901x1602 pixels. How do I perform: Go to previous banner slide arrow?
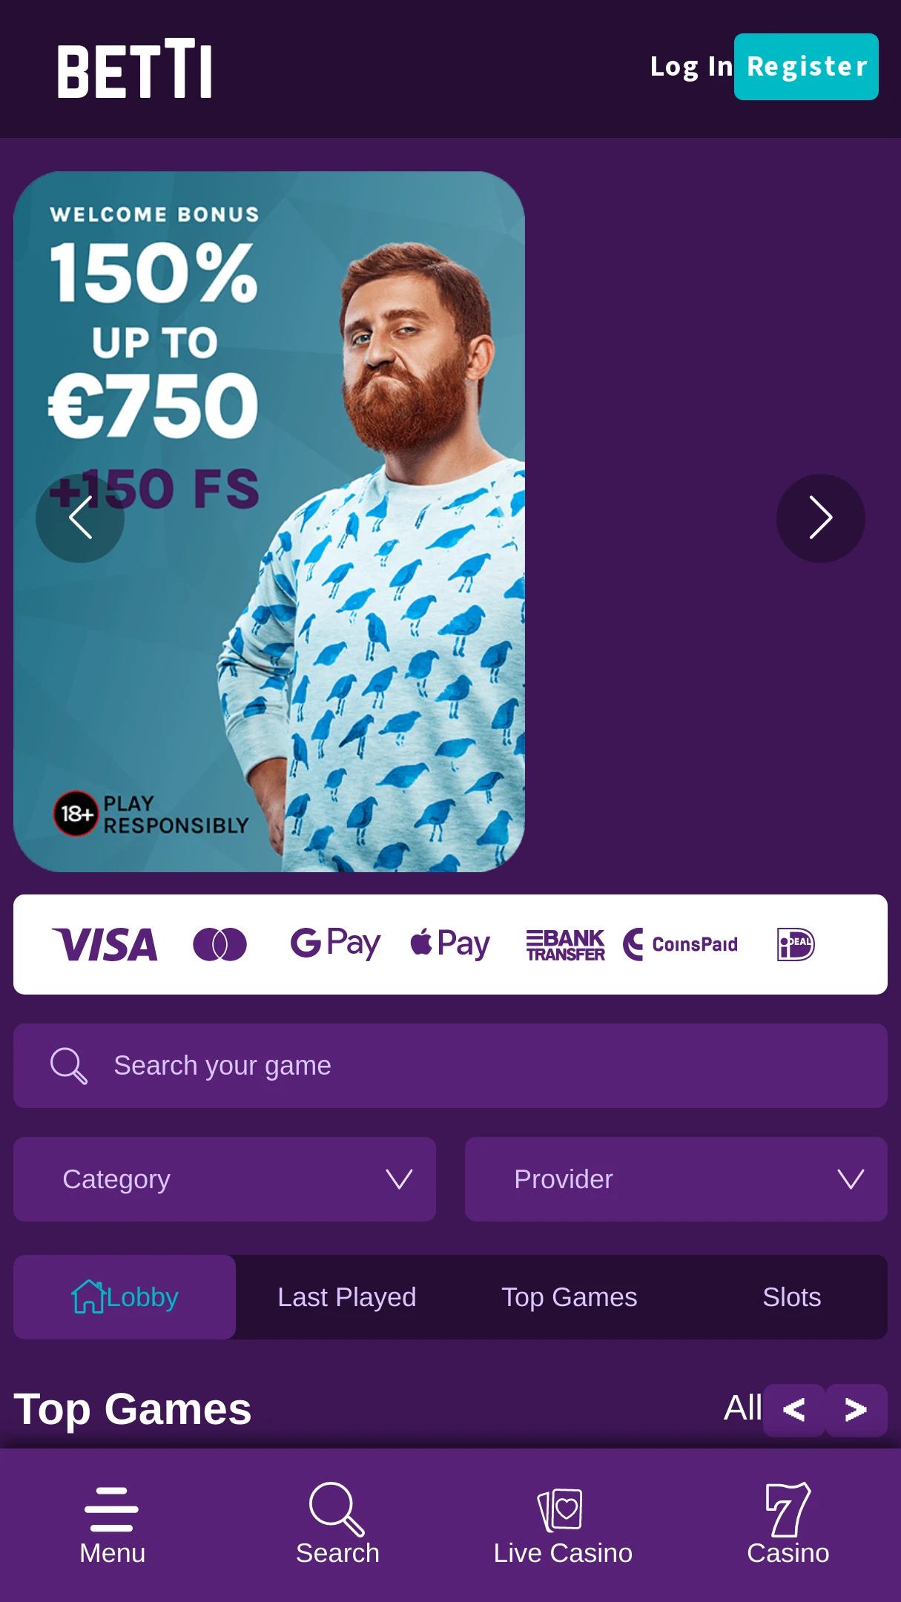(x=80, y=518)
